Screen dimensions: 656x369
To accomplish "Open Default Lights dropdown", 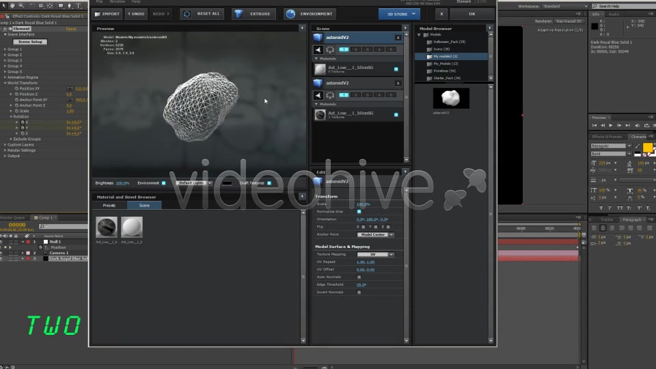I will click(x=193, y=183).
